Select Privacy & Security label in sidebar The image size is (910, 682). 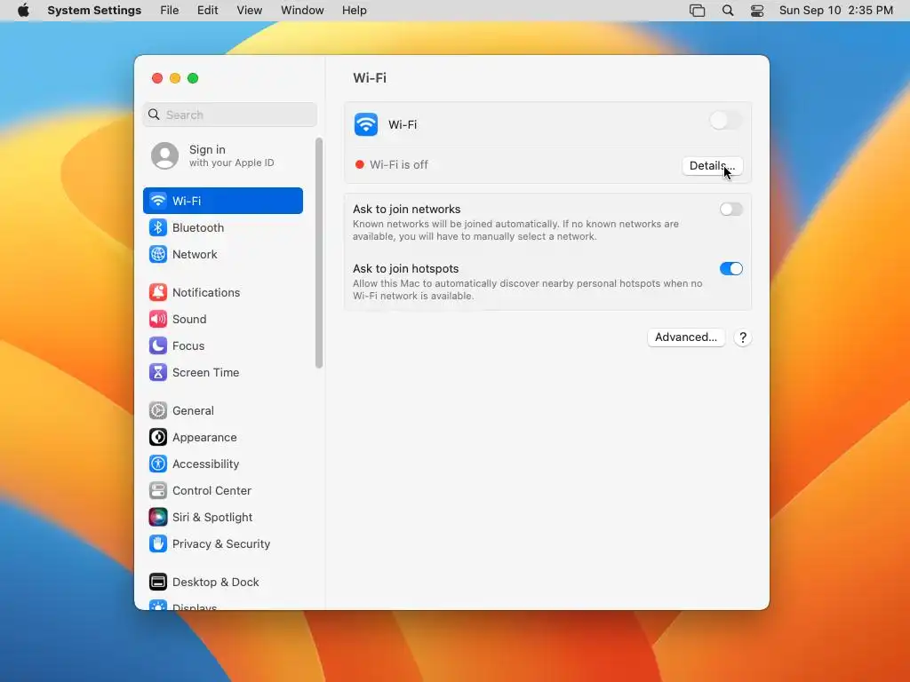(x=221, y=544)
